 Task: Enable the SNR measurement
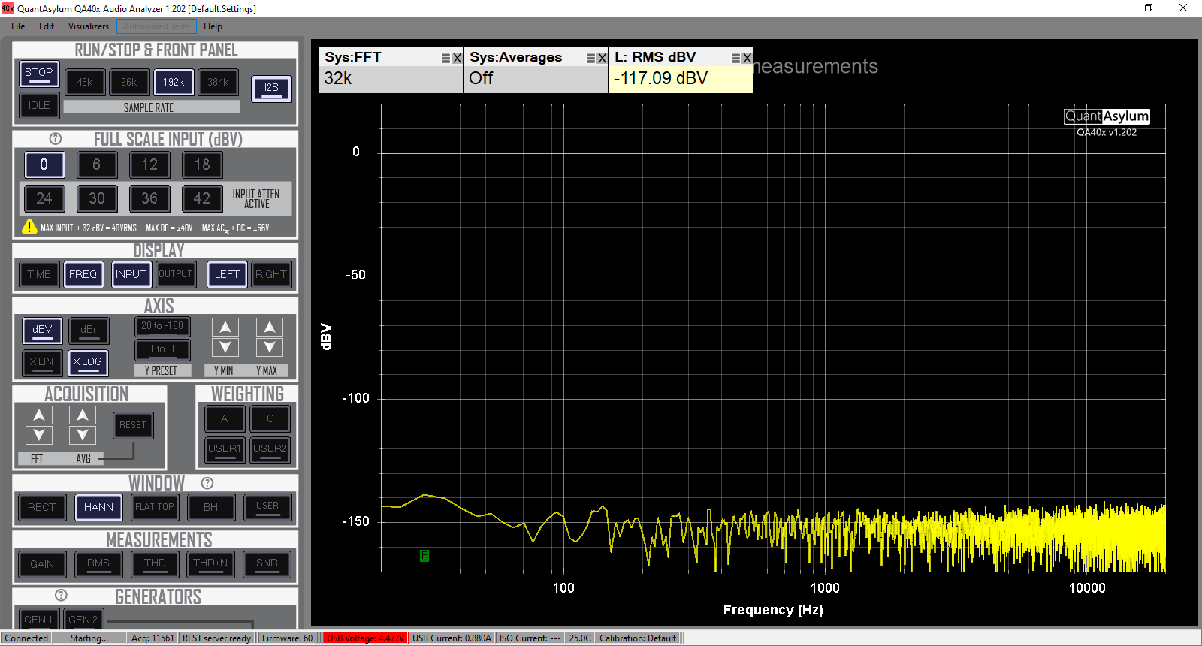point(267,564)
